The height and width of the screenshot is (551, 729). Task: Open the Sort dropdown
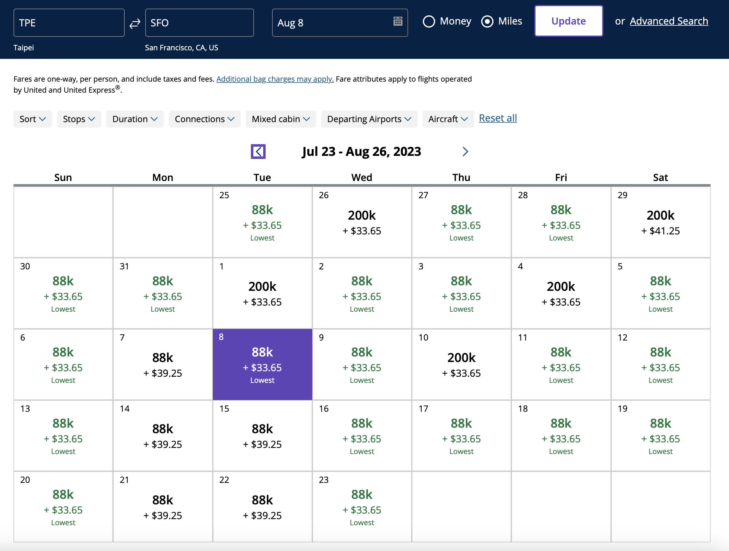click(x=33, y=119)
